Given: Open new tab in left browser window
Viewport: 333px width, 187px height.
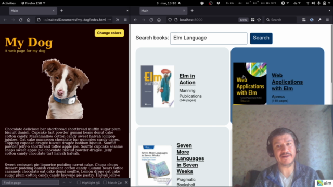Looking at the screenshot, I should 61,10.
